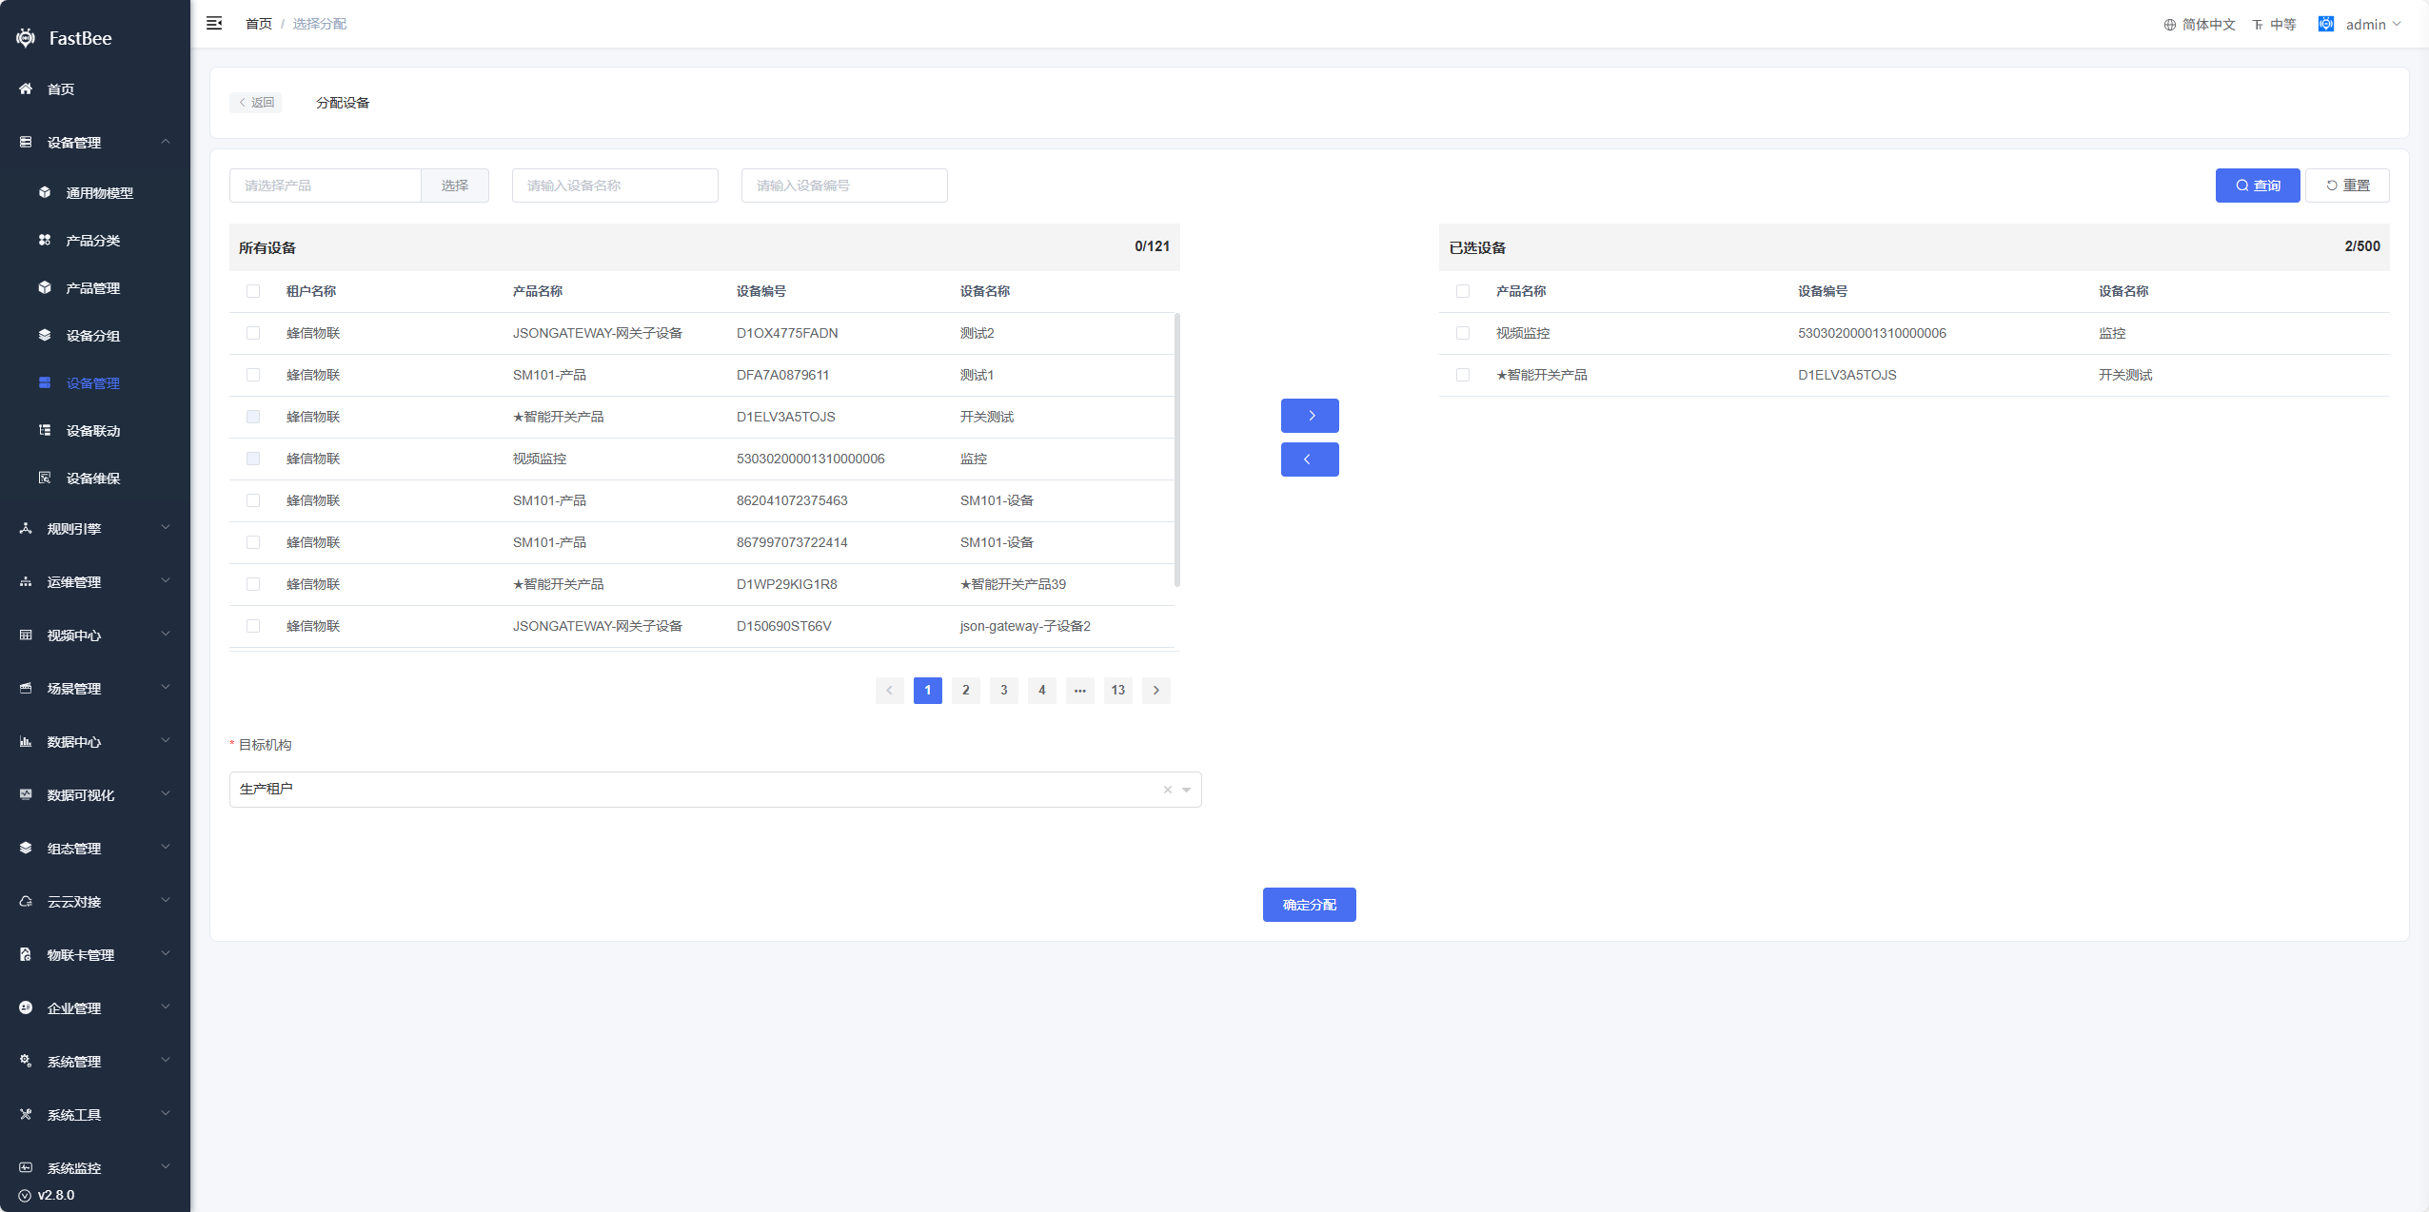Check the box for device 测试2
The height and width of the screenshot is (1212, 2429).
[253, 333]
